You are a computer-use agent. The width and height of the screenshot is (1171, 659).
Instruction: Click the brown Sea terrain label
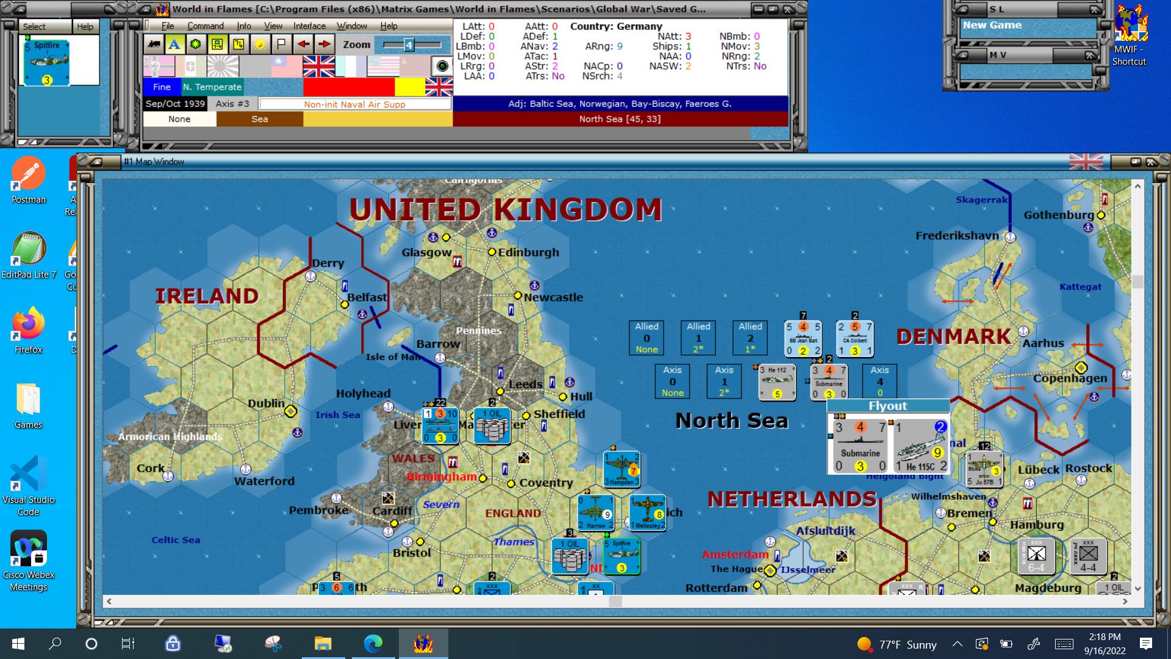click(260, 119)
